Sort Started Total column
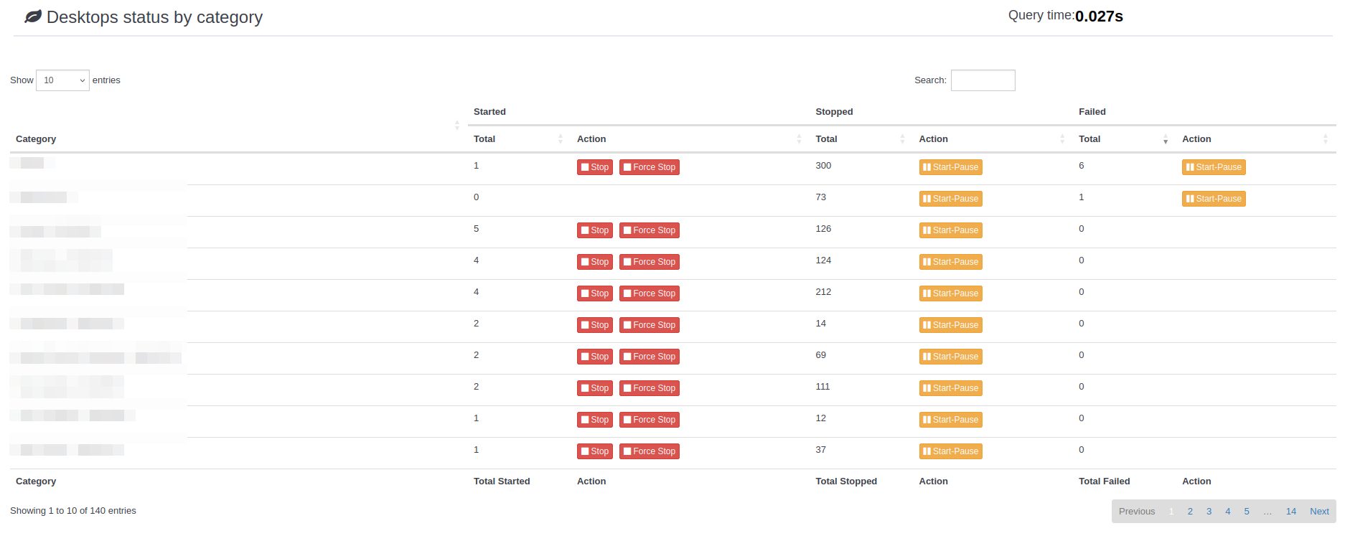This screenshot has height=536, width=1350. click(560, 139)
